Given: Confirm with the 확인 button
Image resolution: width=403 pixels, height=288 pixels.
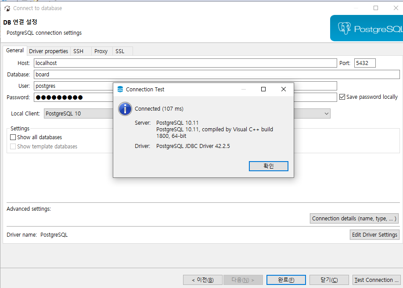Looking at the screenshot, I should coord(268,166).
